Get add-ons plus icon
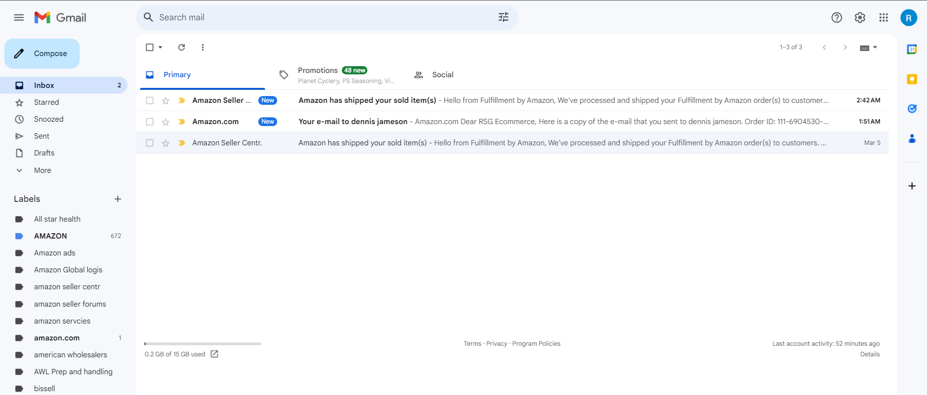Screen dimensions: 927x395 pos(912,186)
